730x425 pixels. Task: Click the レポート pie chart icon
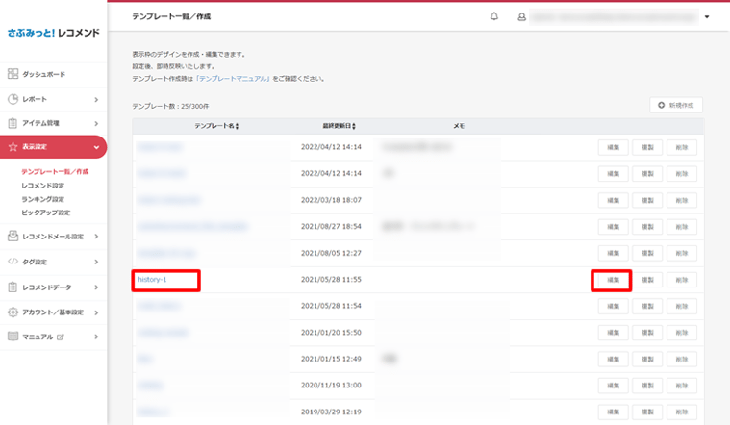point(13,99)
